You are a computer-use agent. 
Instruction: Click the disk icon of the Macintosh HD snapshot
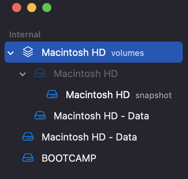(52, 94)
